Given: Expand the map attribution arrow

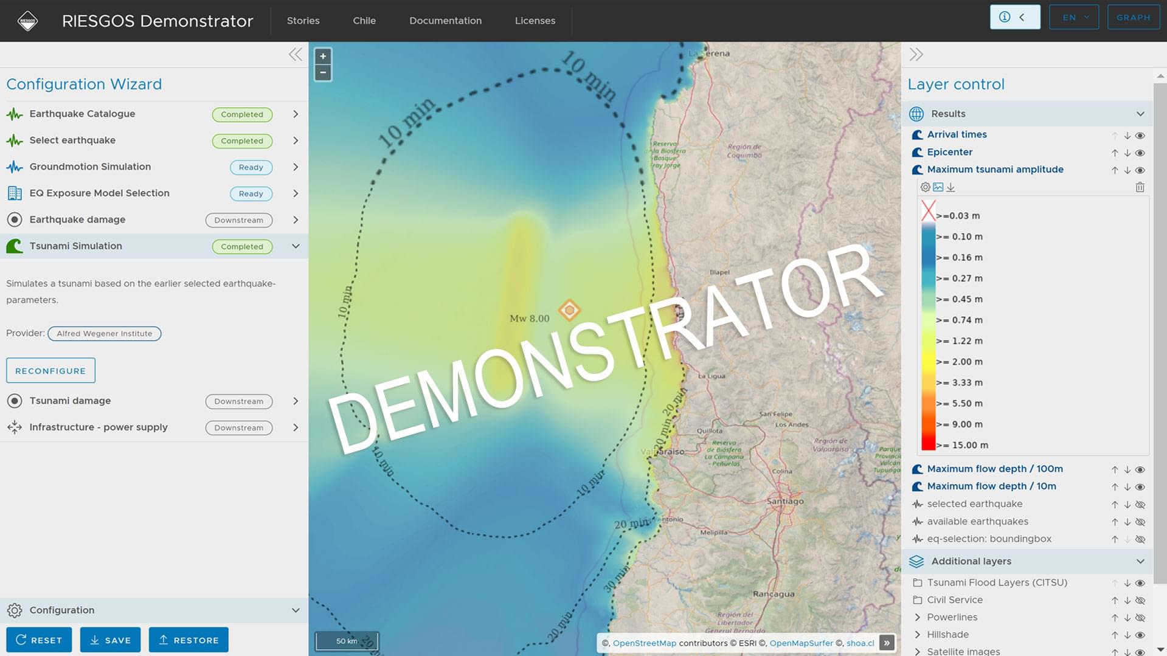Looking at the screenshot, I should click(x=887, y=643).
